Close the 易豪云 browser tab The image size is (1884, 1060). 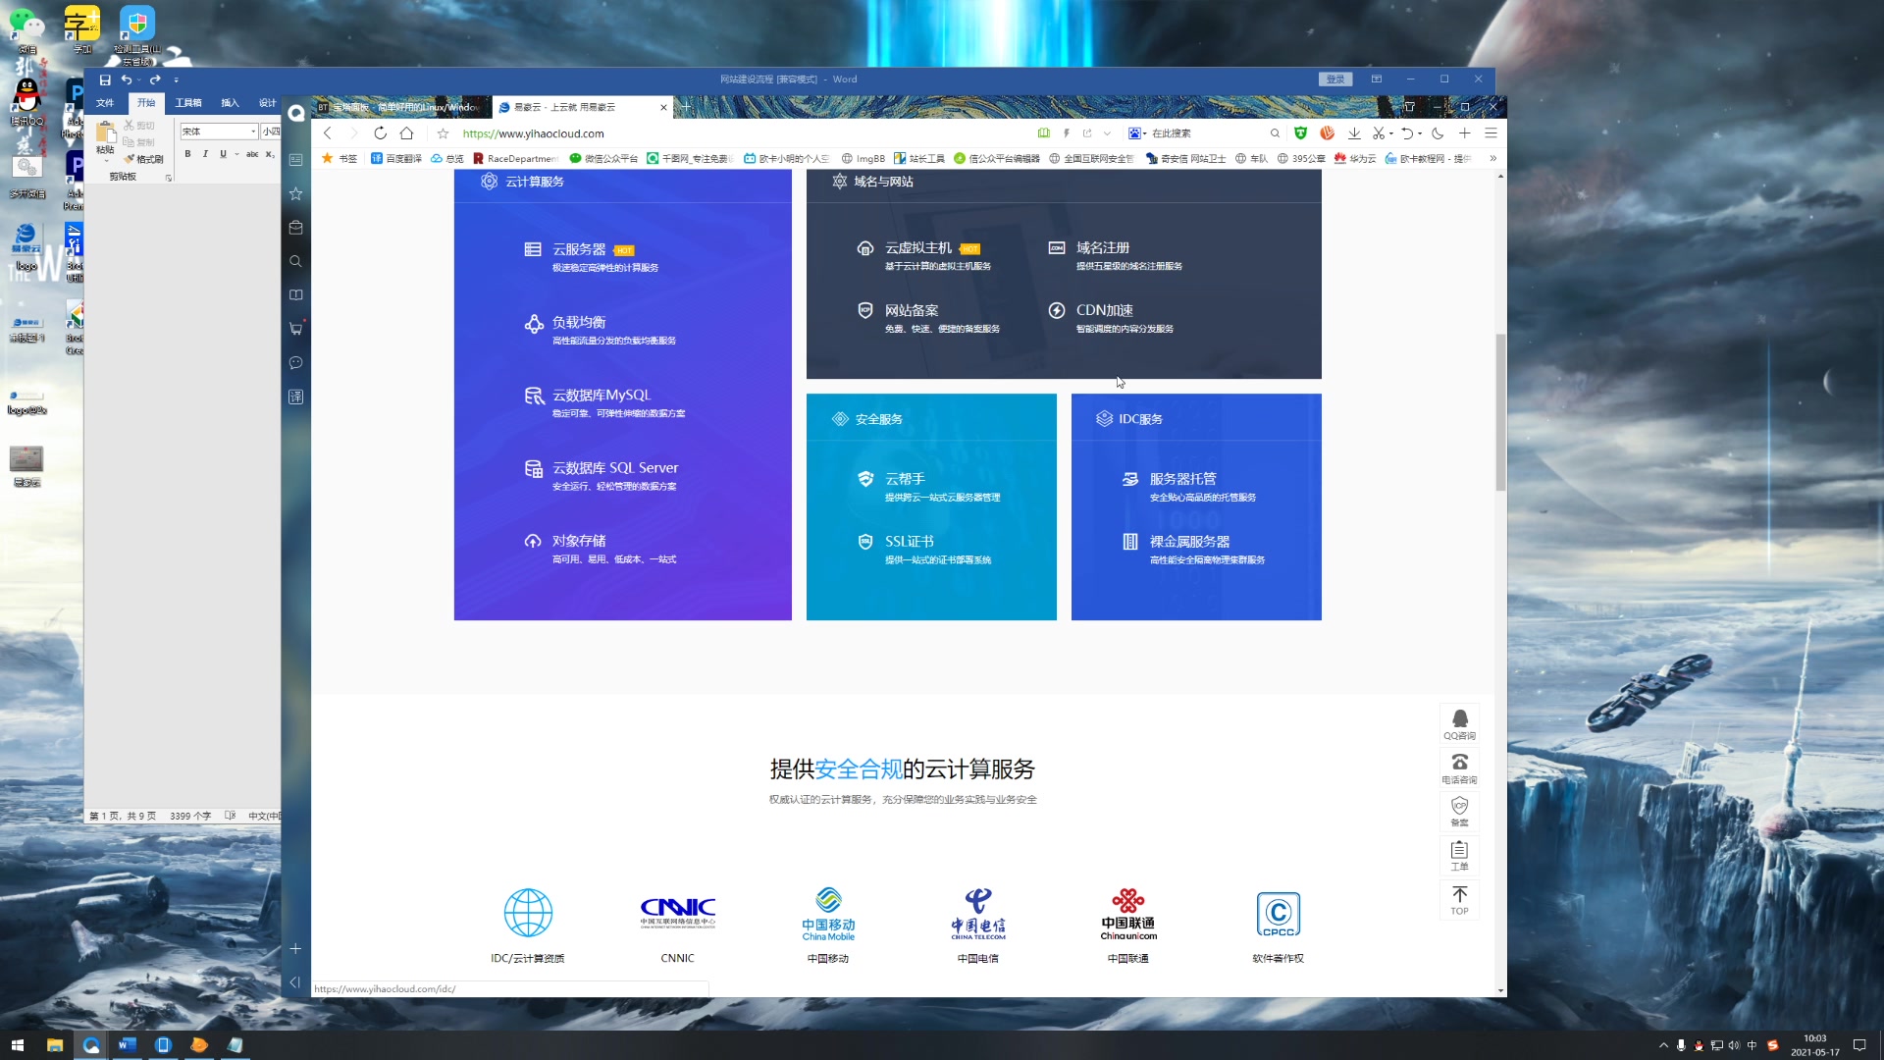click(x=663, y=107)
